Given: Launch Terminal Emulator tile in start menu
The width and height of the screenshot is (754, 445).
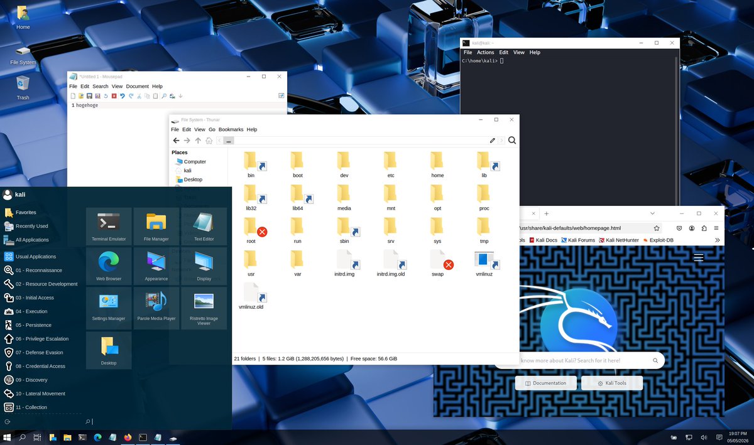Looking at the screenshot, I should 109,226.
